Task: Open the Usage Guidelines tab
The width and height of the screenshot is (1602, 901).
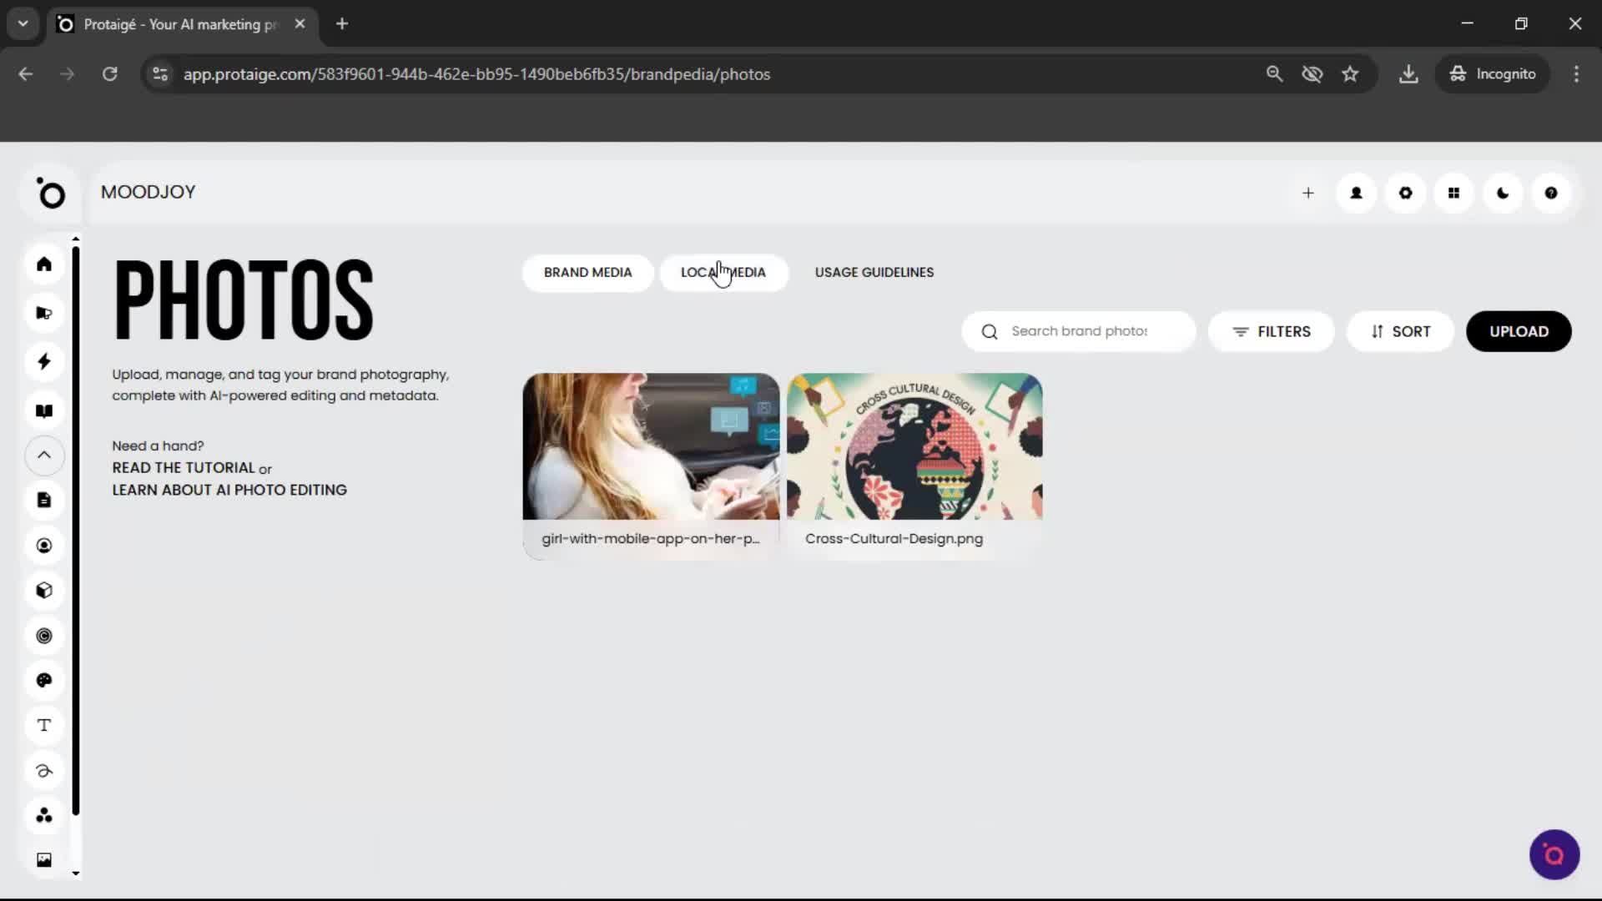Action: tap(874, 272)
